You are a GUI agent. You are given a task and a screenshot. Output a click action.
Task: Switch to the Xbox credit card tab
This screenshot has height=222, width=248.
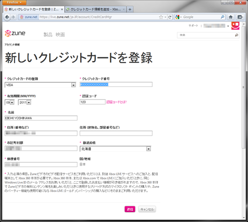96,9
